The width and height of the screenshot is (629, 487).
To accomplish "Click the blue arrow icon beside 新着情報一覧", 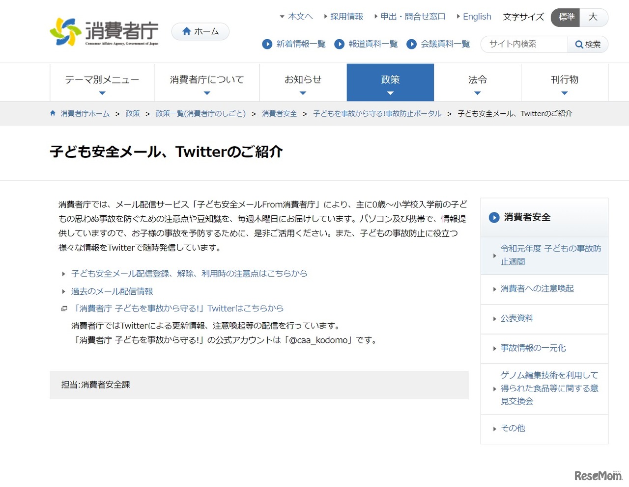I will [x=267, y=44].
